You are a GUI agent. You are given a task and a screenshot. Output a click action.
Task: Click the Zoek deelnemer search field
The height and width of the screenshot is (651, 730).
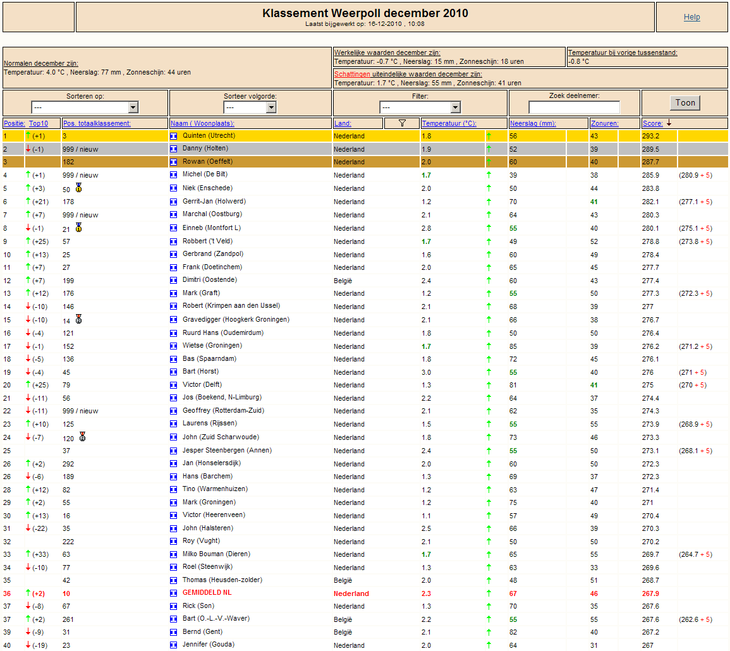[574, 107]
